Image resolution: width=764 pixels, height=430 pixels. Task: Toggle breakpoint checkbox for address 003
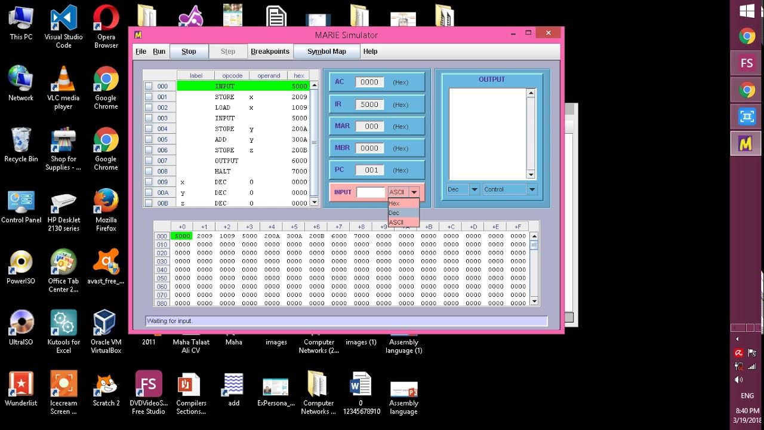(x=149, y=118)
